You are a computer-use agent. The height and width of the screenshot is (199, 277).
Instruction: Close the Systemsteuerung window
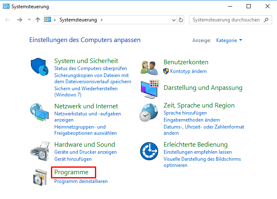click(x=268, y=6)
